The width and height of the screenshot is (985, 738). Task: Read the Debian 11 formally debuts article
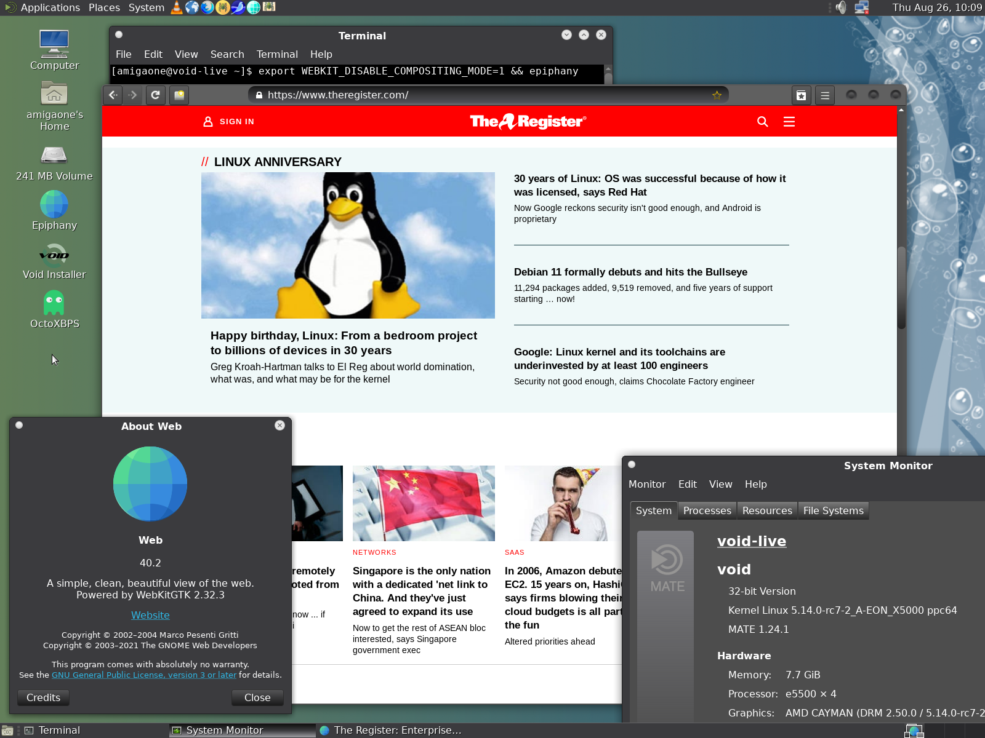[630, 272]
